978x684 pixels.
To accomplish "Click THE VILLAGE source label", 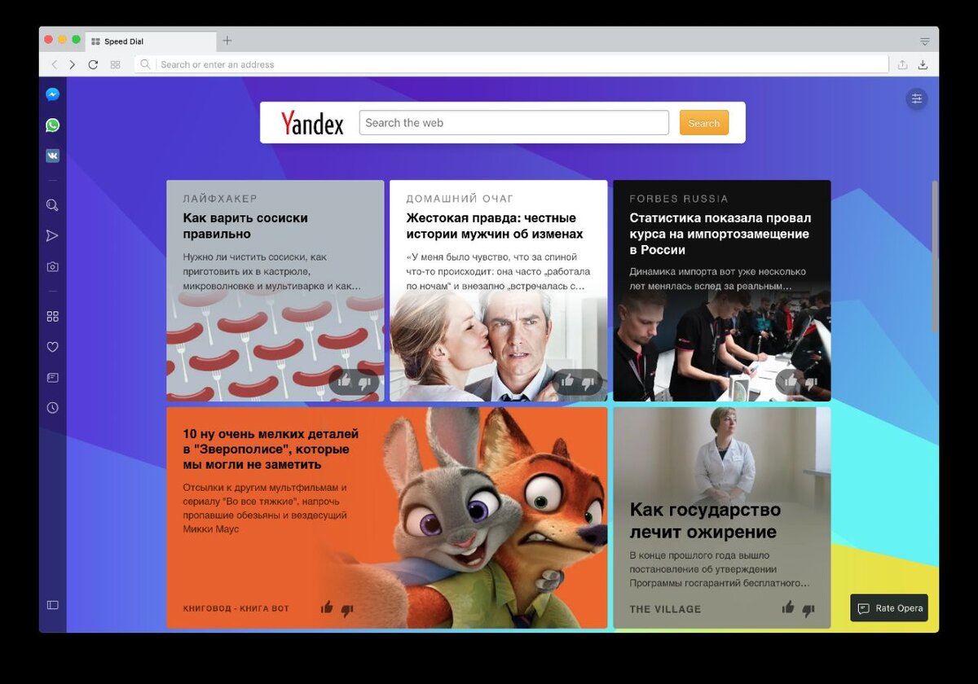I will click(665, 609).
